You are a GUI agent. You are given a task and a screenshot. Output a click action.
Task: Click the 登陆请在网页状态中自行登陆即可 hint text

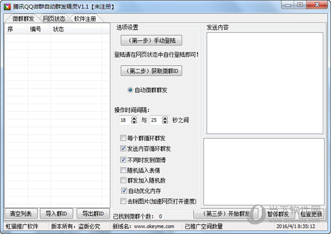click(x=157, y=55)
